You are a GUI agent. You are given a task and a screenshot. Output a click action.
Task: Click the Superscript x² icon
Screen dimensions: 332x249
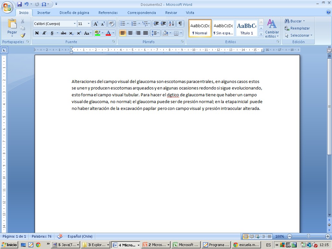tap(79, 33)
